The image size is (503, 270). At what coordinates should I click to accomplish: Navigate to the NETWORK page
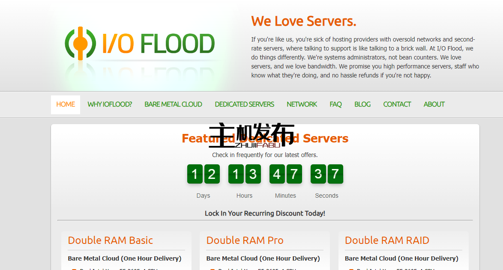tap(302, 104)
